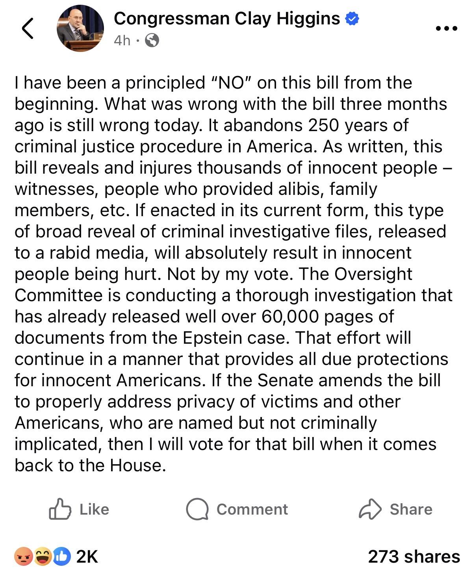475x578 pixels.
Task: Open Congressman Clay Higgins profile picture
Action: click(x=80, y=28)
